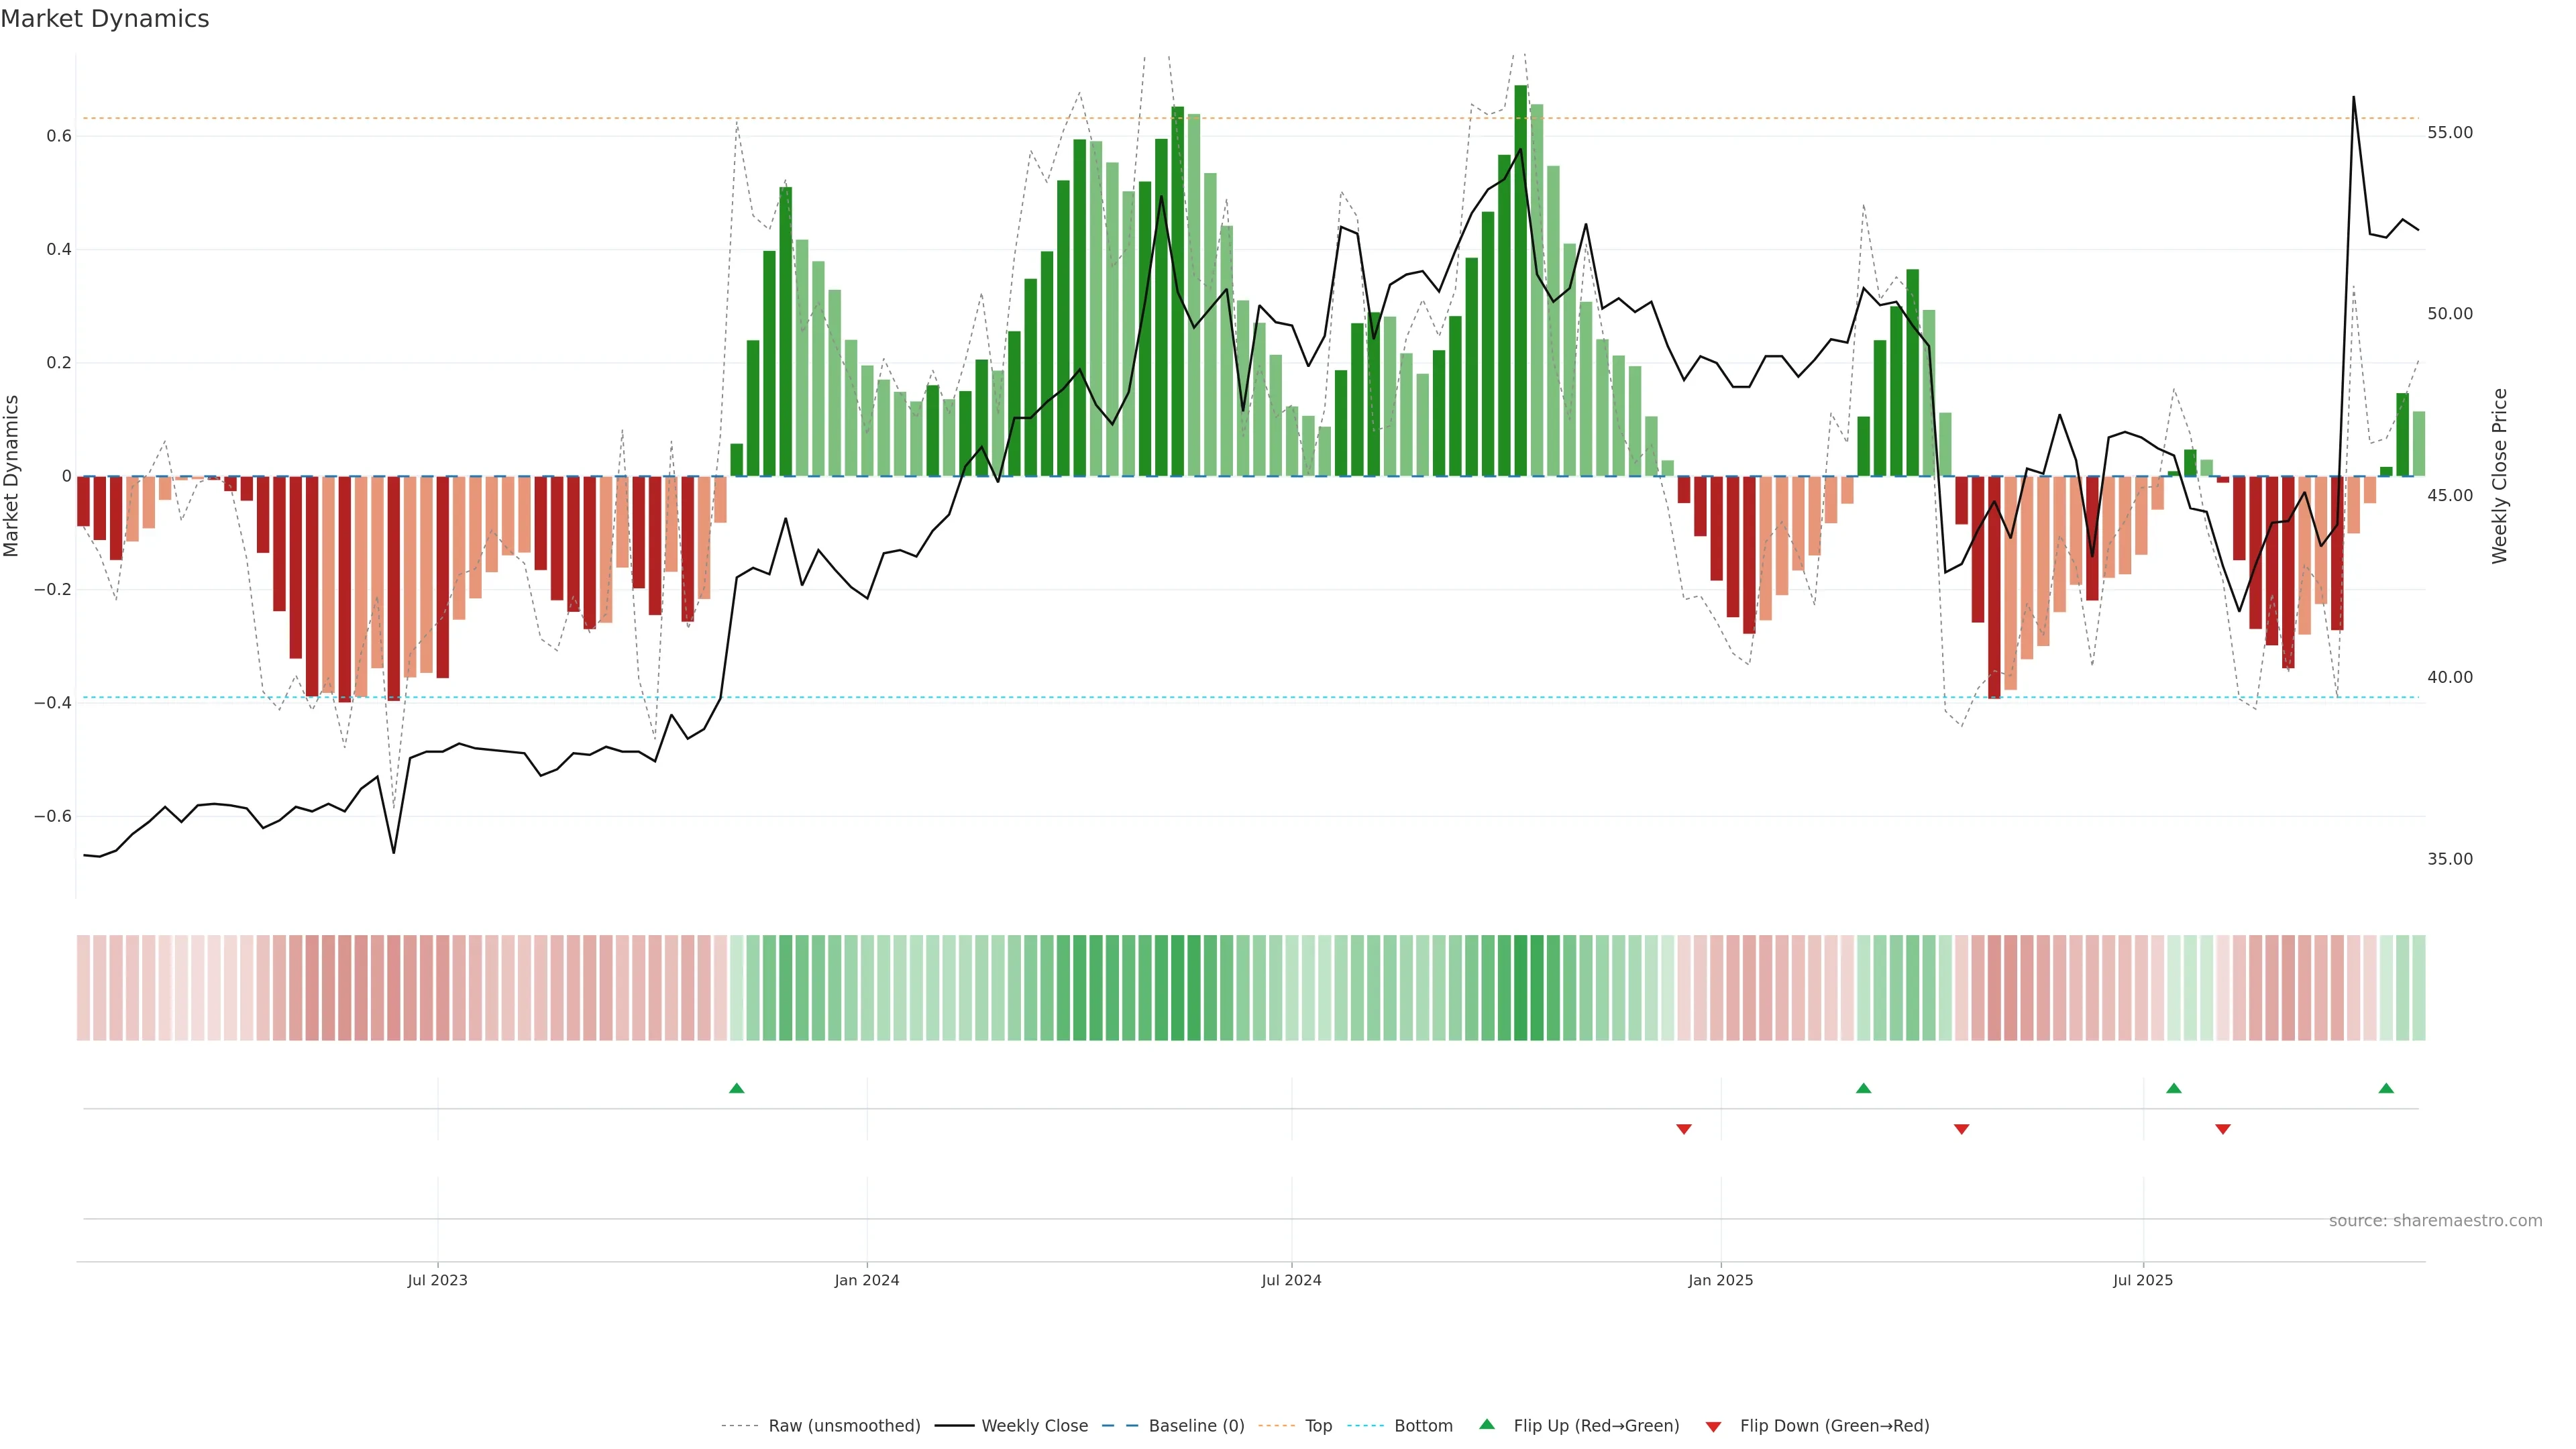Viewport: 2576px width, 1449px height.
Task: Click the flip-up triangle just after Jul 2025
Action: 2174,1088
